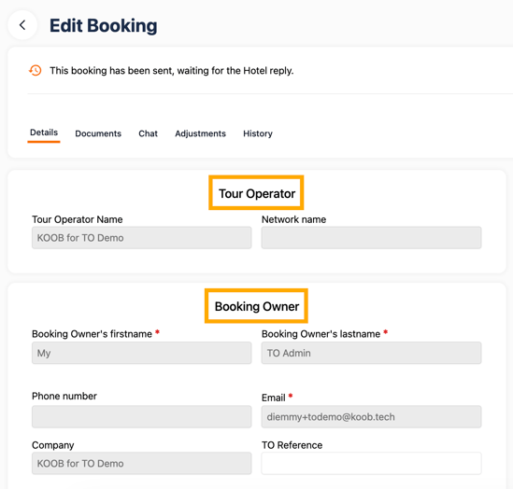The image size is (513, 489).
Task: Click the 'Tour Operator' section heading
Action: 257,193
